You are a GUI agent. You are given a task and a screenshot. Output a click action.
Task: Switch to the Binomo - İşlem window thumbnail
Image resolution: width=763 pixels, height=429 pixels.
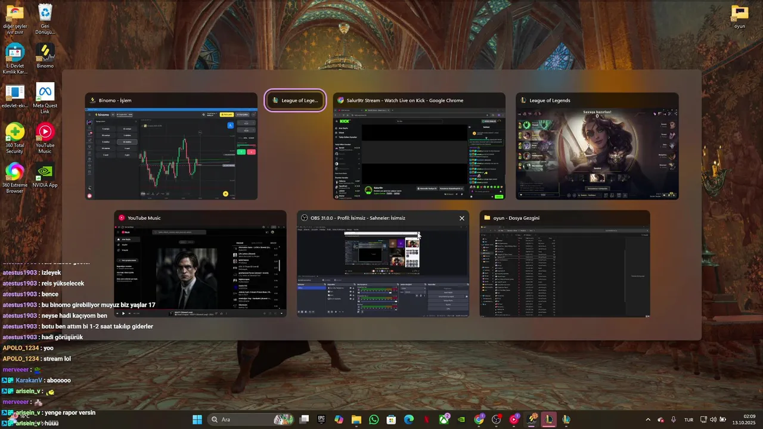171,147
